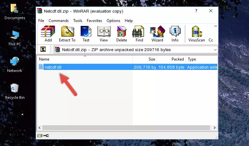The height and width of the screenshot is (146, 249).
Task: Click the disk drive status bar icon
Action: point(40,136)
